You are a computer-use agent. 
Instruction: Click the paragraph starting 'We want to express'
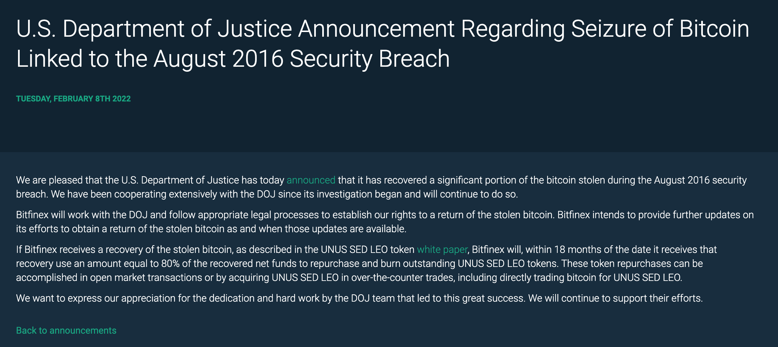(360, 298)
